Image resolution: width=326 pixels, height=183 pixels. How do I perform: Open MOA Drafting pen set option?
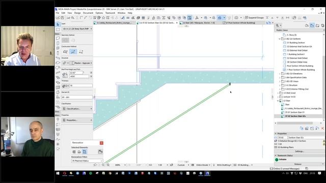tap(224, 165)
